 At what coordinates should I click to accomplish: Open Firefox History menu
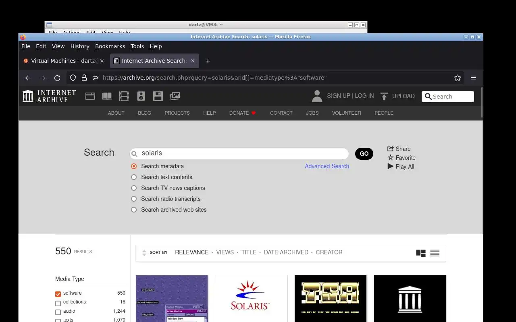(x=80, y=46)
